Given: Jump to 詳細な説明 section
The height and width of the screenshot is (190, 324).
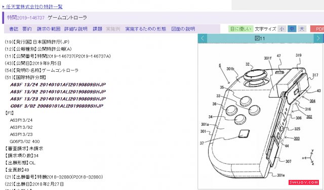Looking at the screenshot, I should tap(76, 29).
